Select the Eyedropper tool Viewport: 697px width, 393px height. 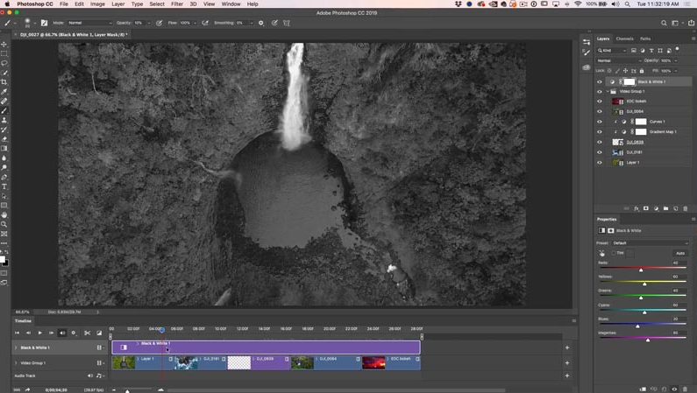[x=4, y=91]
